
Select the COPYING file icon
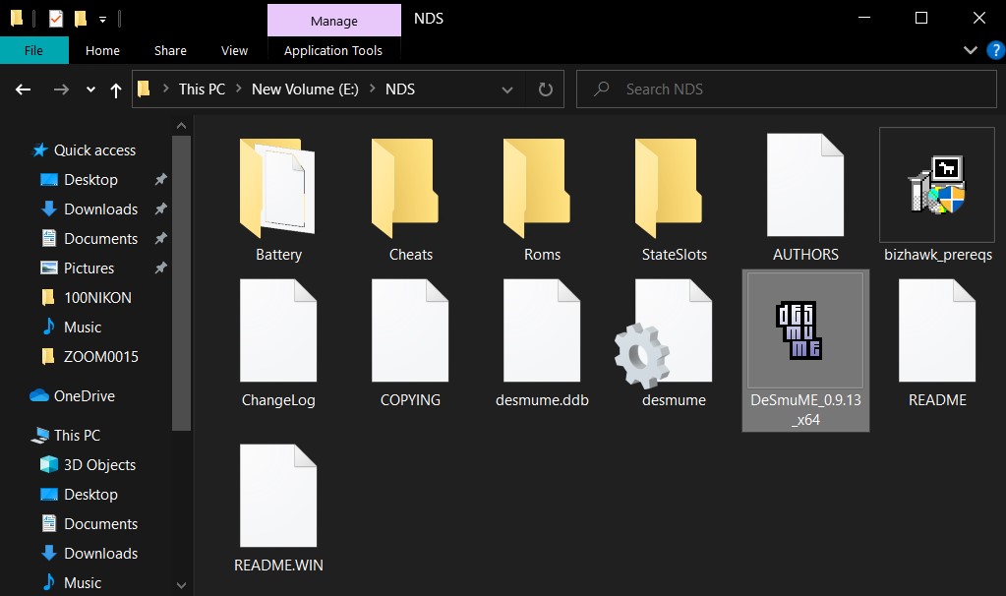point(409,330)
